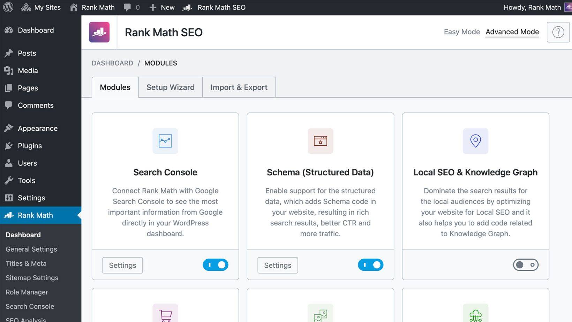The height and width of the screenshot is (322, 572).
Task: Switch to Easy Mode
Action: point(462,32)
